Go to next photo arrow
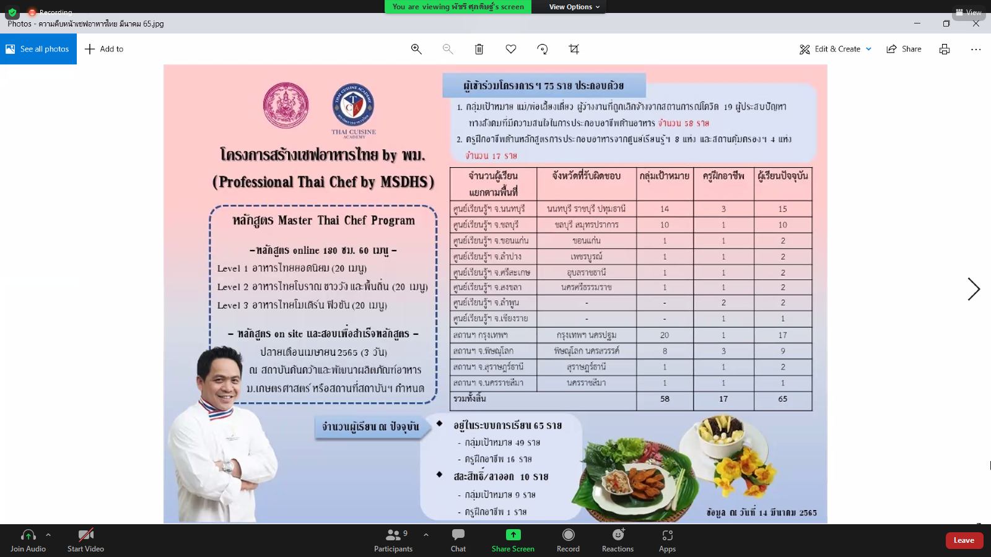Viewport: 991px width, 557px height. 974,289
